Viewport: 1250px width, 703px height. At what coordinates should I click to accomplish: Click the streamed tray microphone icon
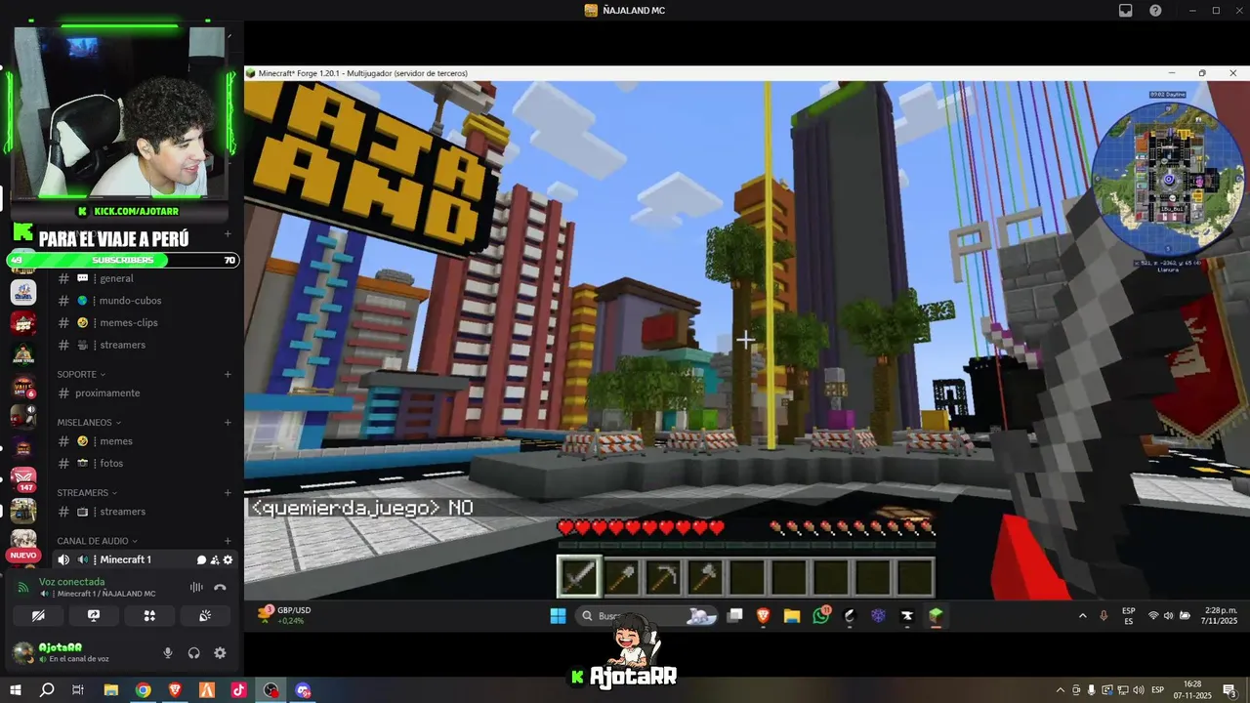click(x=1104, y=616)
